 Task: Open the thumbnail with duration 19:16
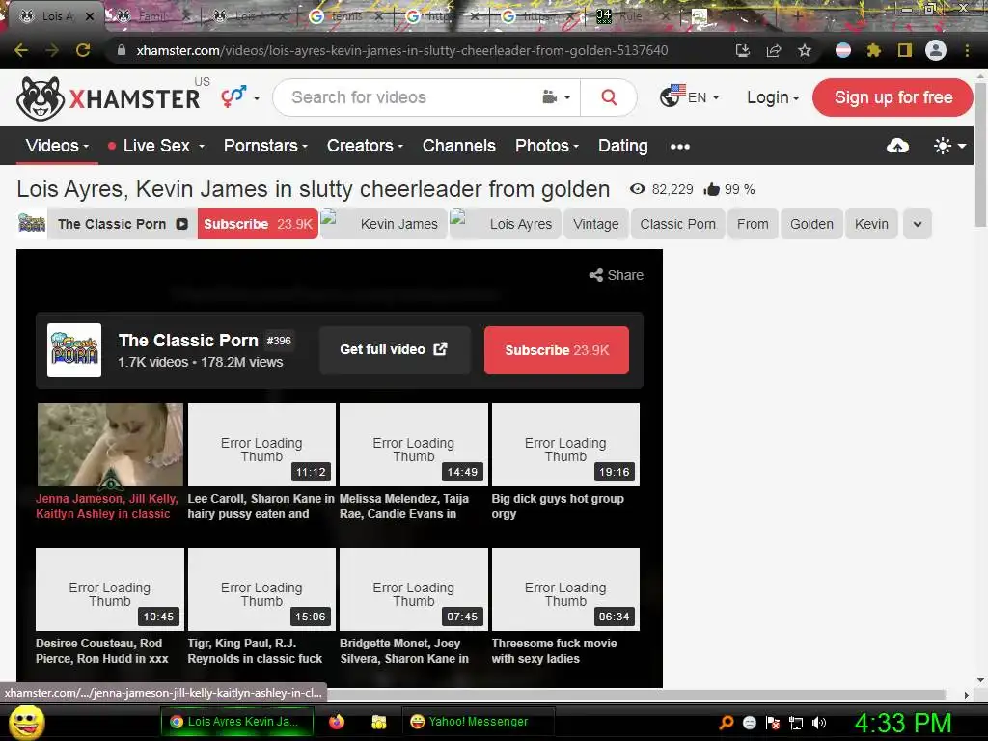pyautogui.click(x=565, y=445)
